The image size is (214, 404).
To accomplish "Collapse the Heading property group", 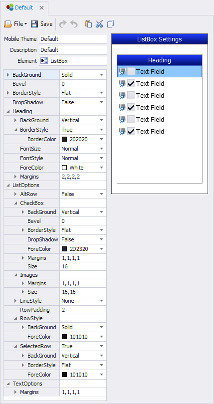I will coord(8,112).
